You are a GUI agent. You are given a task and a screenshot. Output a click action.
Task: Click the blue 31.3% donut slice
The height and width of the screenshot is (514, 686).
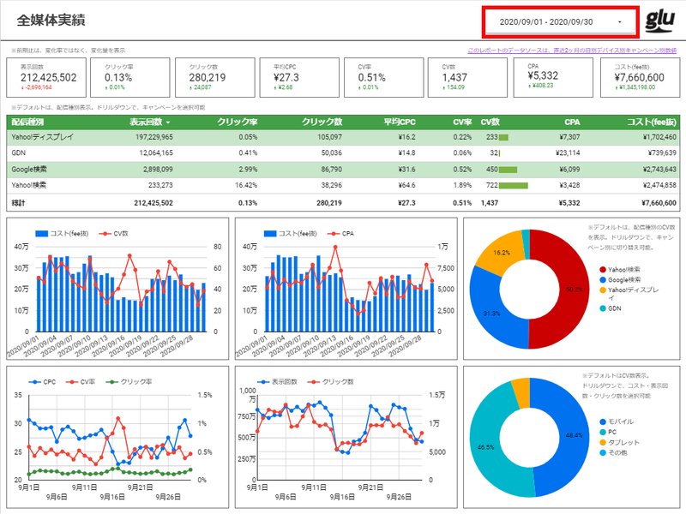pyautogui.click(x=491, y=314)
